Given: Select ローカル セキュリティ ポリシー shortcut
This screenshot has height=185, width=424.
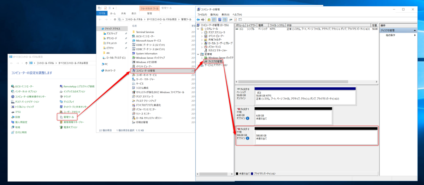Looking at the screenshot, I should pyautogui.click(x=147, y=118).
